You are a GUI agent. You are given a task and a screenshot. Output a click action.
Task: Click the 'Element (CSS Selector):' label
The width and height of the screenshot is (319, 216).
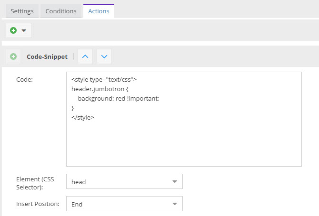click(36, 183)
